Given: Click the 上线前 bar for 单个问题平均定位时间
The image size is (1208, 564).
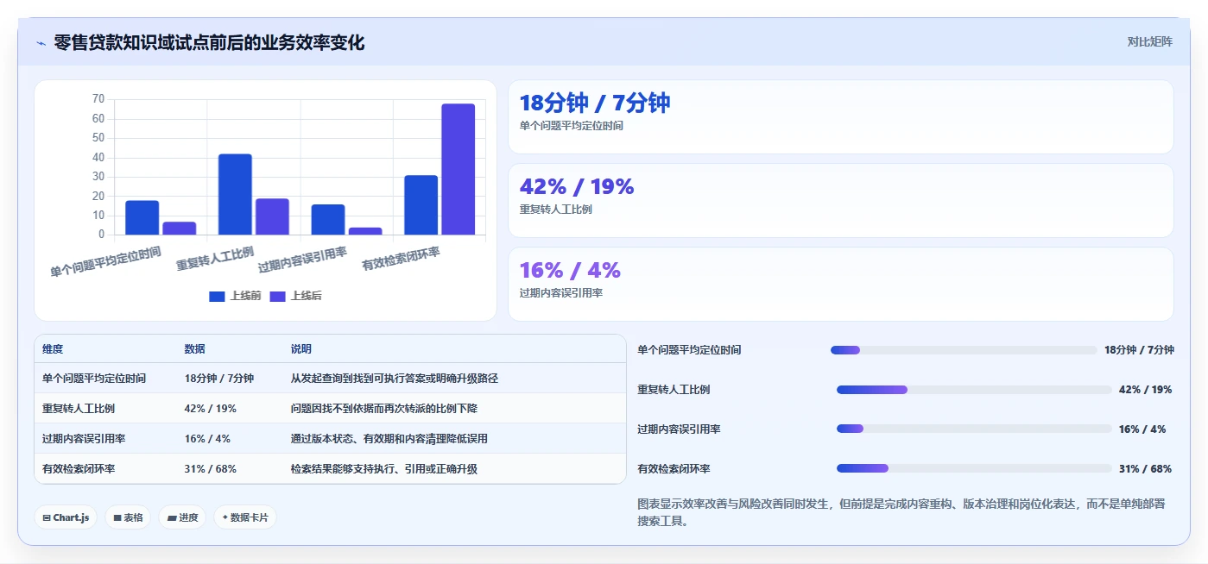Looking at the screenshot, I should pos(142,217).
